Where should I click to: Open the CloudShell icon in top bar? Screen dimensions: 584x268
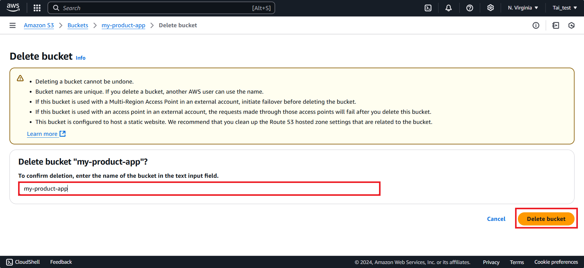pos(428,8)
